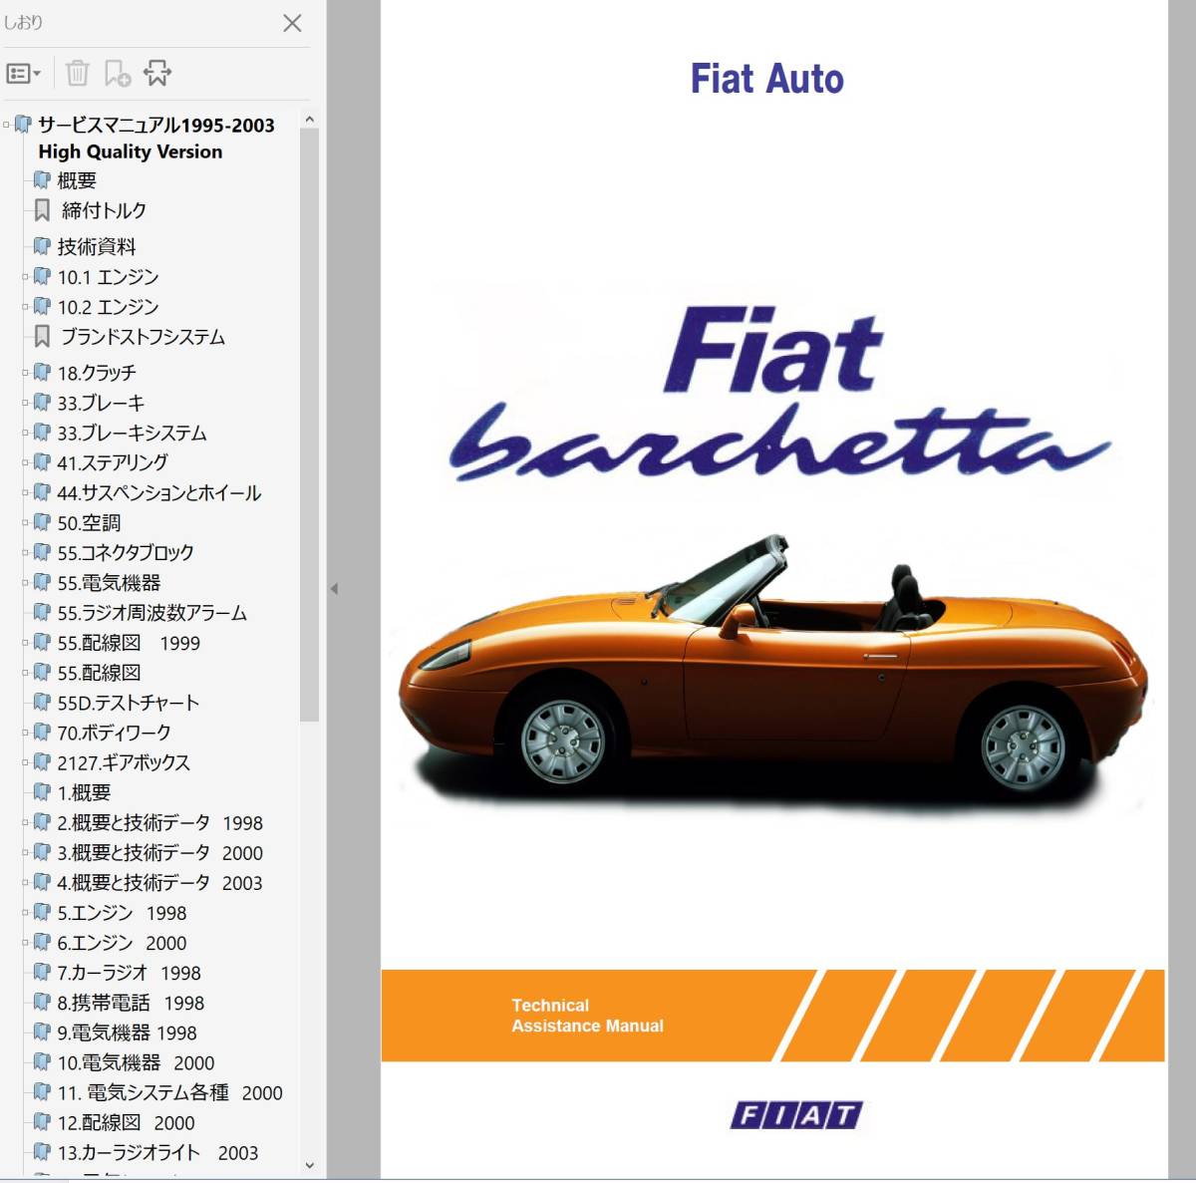Collapse the サービスマニュアル1995-2003 root bookmark

click(7, 126)
